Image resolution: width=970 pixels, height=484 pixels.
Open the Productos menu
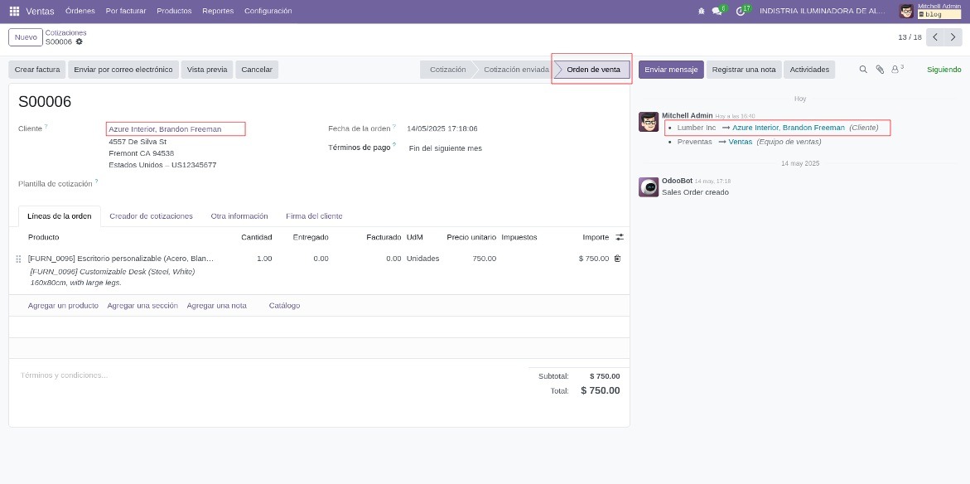tap(175, 11)
